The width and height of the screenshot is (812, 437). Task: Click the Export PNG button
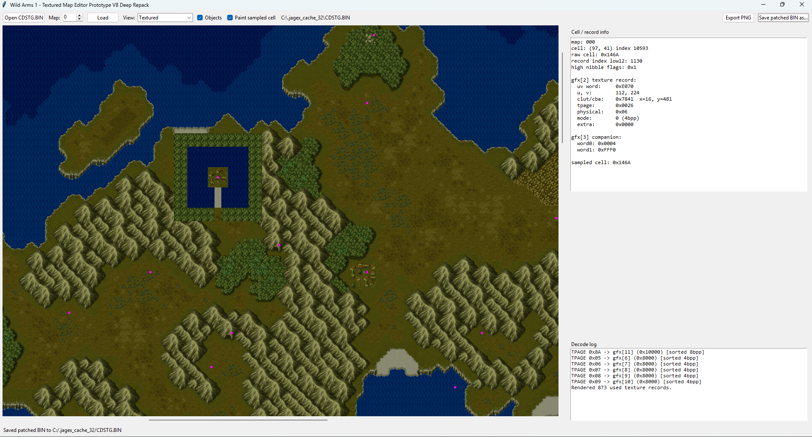(738, 18)
